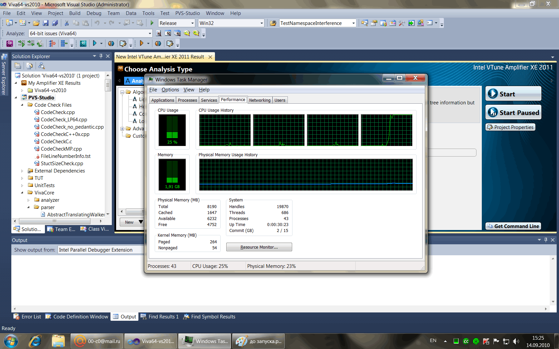Collapse the My Amplifier XE Results node
559x349 pixels.
tap(16, 83)
